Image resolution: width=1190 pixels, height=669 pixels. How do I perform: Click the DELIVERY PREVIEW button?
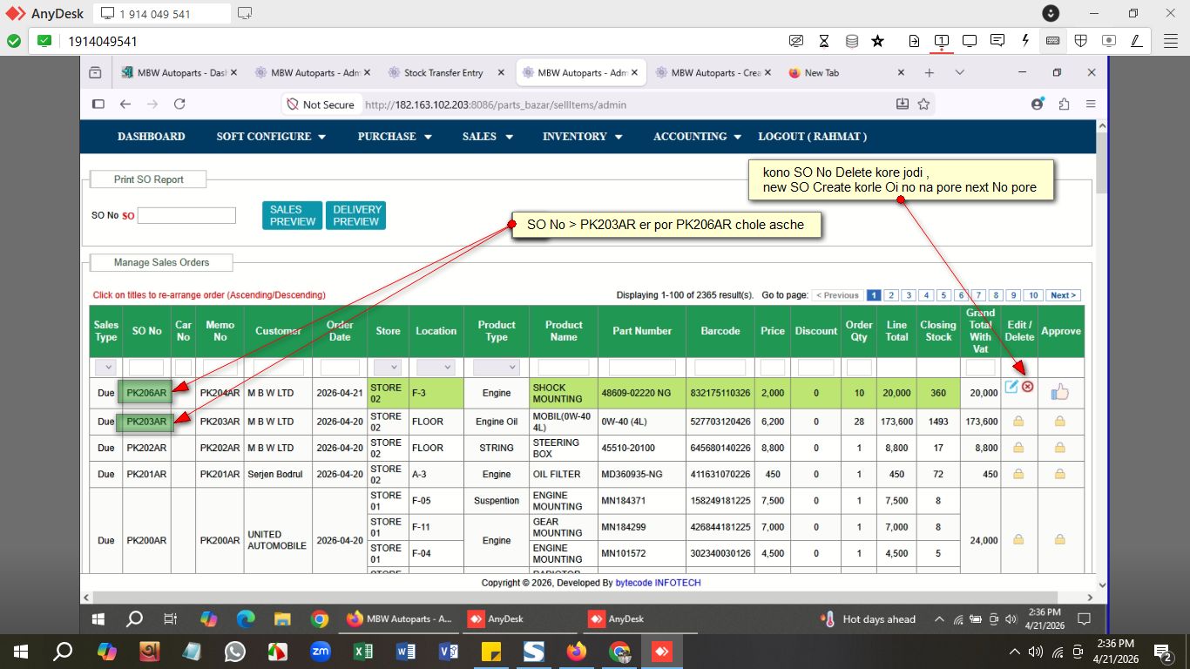point(356,216)
